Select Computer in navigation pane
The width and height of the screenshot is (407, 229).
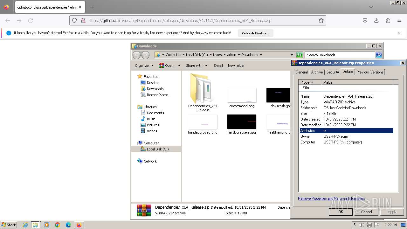[x=151, y=143]
